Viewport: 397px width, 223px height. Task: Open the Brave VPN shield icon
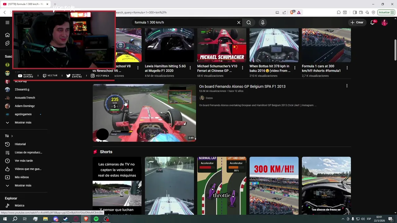coord(373,12)
